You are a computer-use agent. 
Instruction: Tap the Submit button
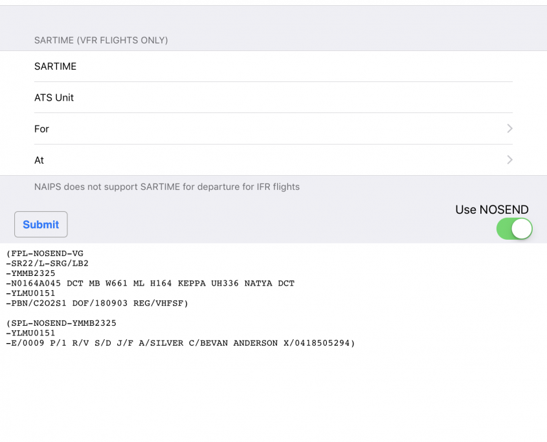[41, 224]
